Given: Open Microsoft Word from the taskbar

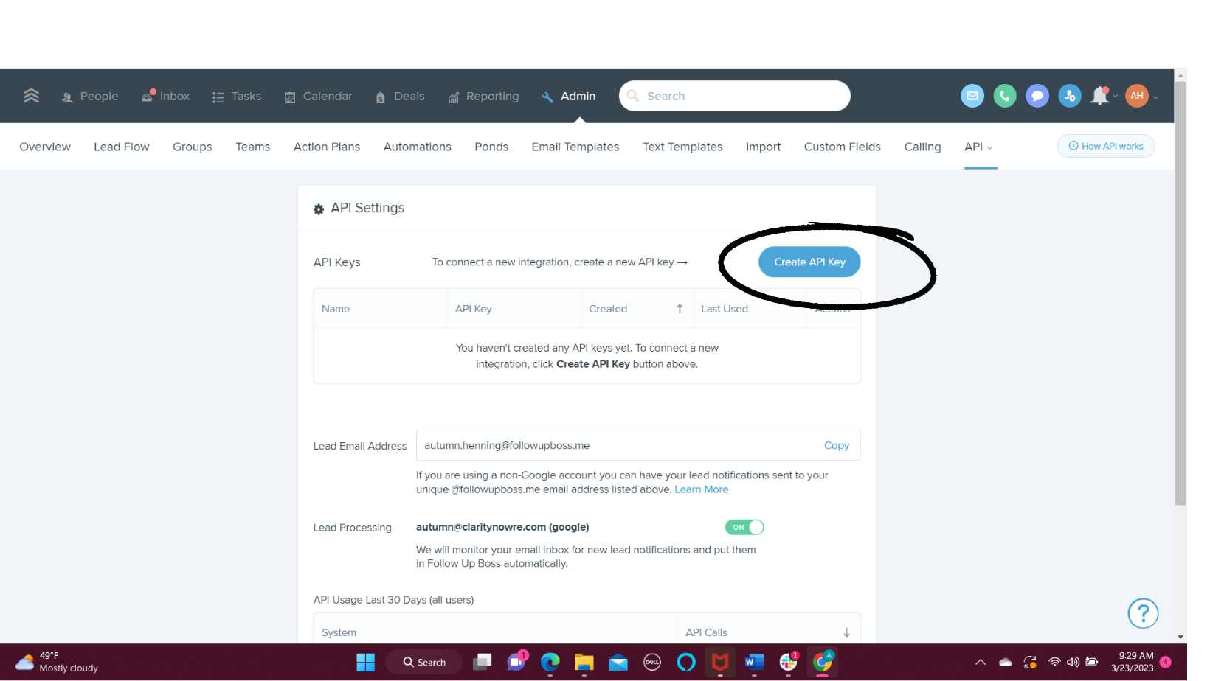Looking at the screenshot, I should click(x=754, y=663).
